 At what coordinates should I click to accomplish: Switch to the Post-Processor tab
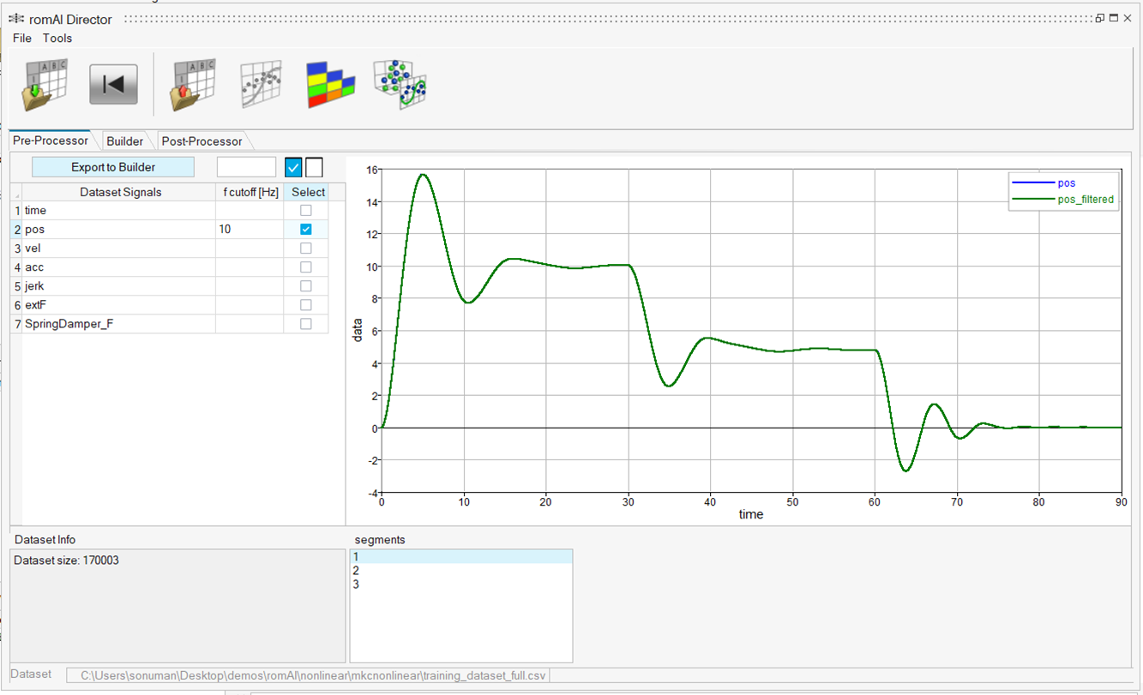[202, 141]
